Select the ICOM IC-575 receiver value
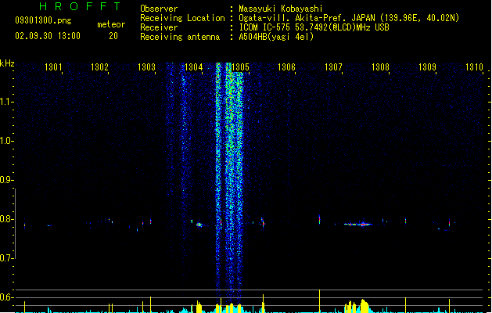 (314, 27)
